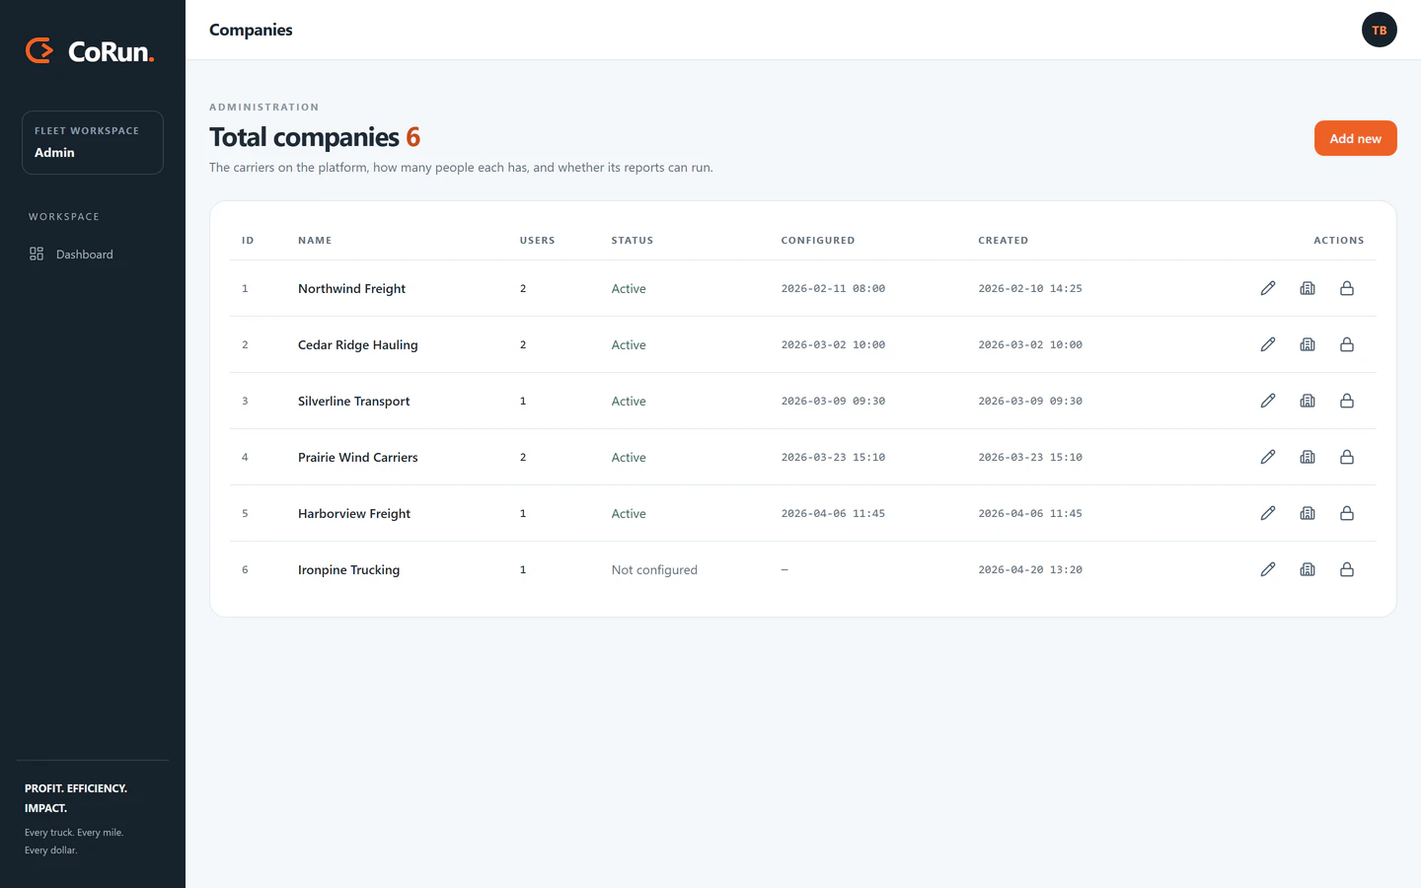Lock the Ironpine Trucking company
The image size is (1421, 888).
[x=1347, y=569]
